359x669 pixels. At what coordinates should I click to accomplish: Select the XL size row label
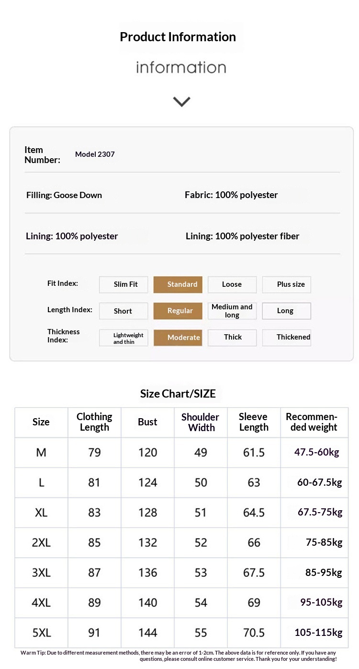(41, 513)
